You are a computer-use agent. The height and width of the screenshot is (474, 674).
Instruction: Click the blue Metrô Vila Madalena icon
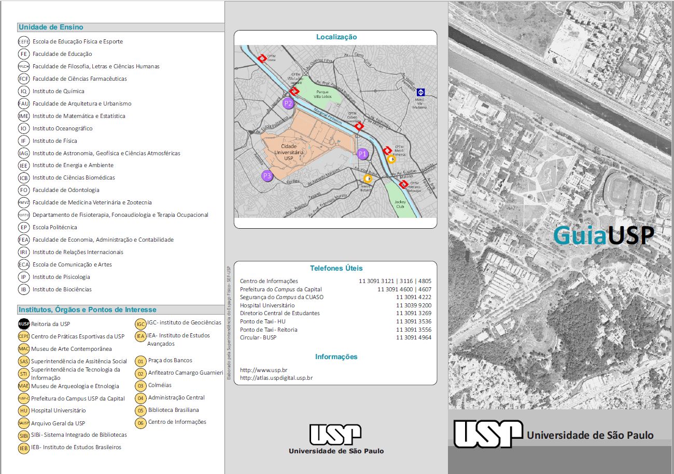point(421,92)
